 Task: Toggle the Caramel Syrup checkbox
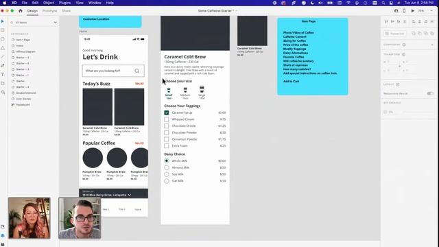166,113
